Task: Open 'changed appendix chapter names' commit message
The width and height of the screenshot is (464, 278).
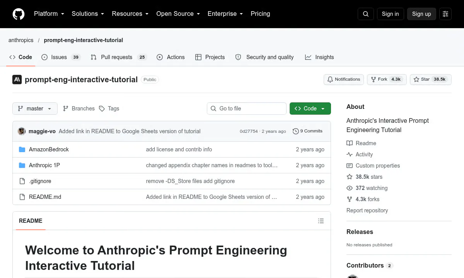Action: click(212, 165)
